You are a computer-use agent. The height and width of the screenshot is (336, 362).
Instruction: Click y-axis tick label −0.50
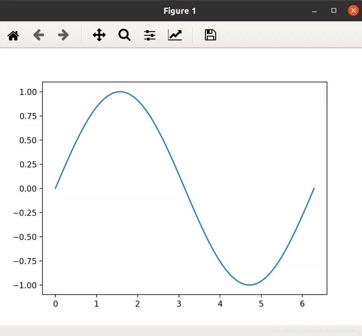pos(25,237)
